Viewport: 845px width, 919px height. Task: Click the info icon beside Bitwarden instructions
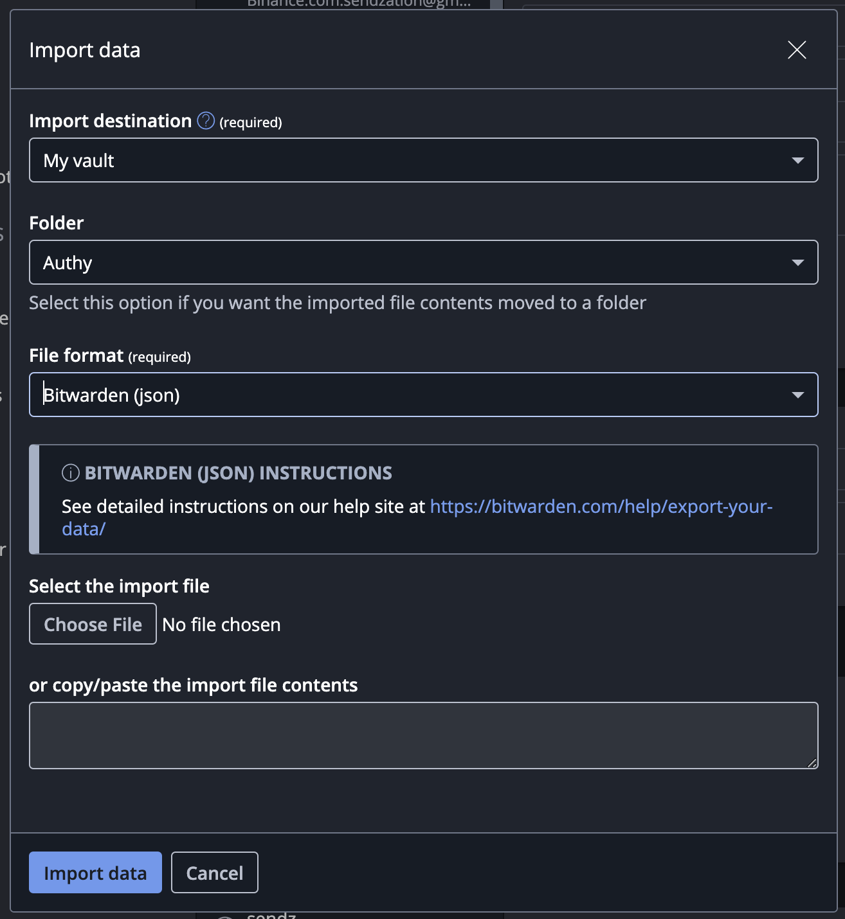tap(70, 473)
